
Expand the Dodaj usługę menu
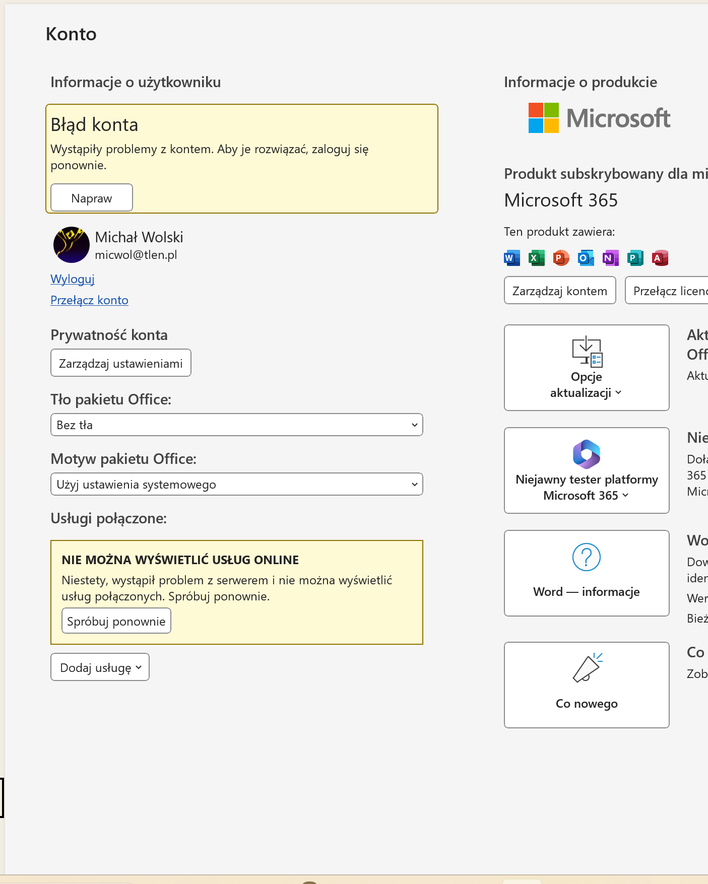click(100, 667)
